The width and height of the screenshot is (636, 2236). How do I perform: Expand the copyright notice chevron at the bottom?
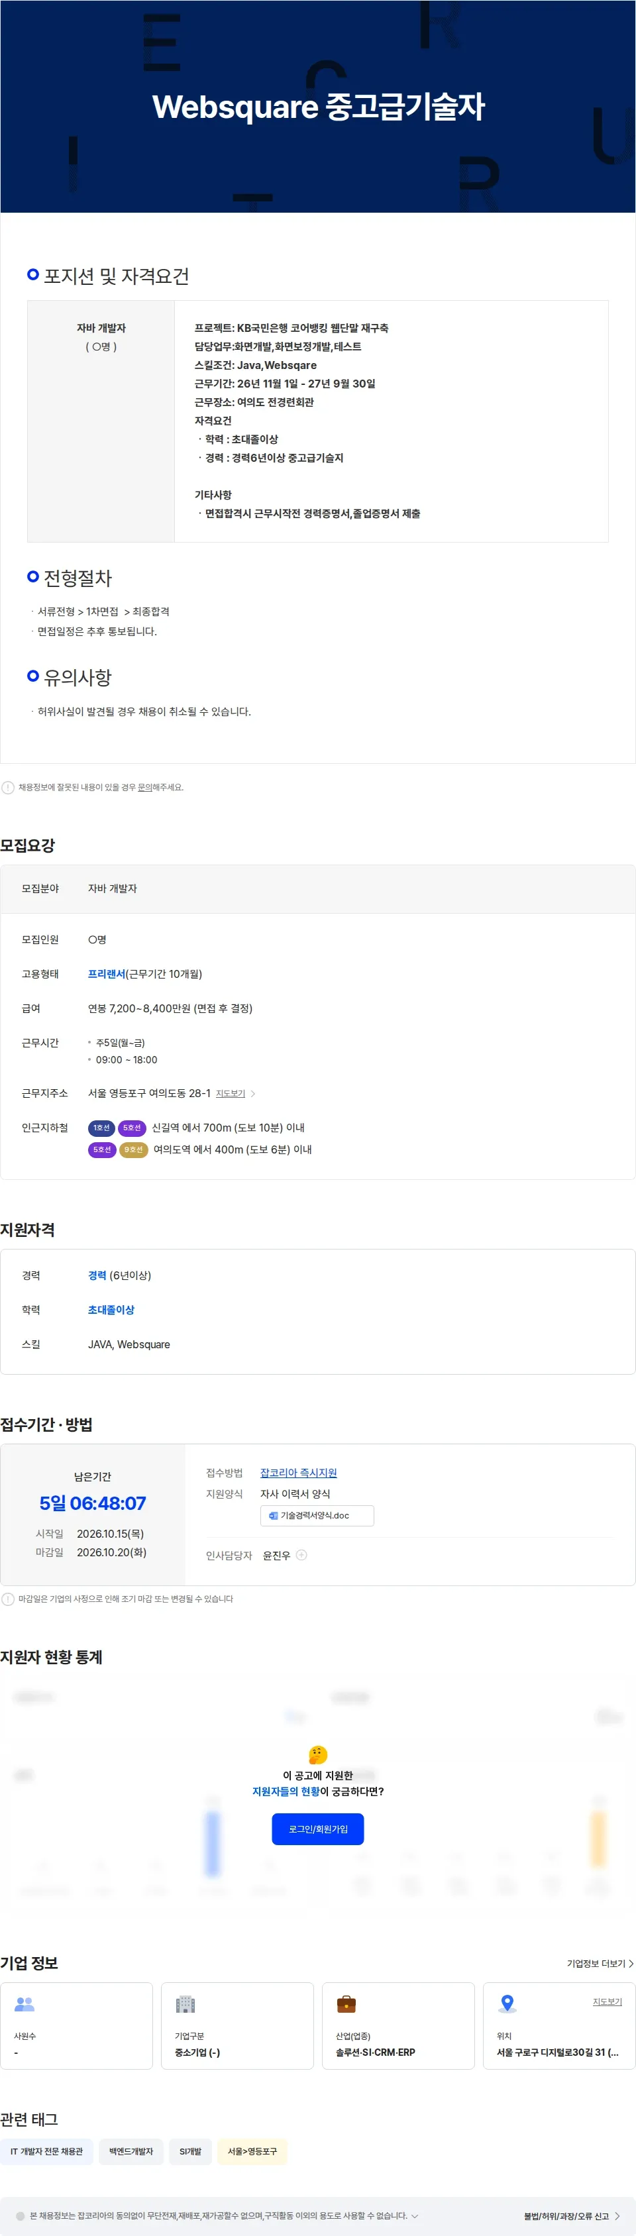(x=415, y=2215)
